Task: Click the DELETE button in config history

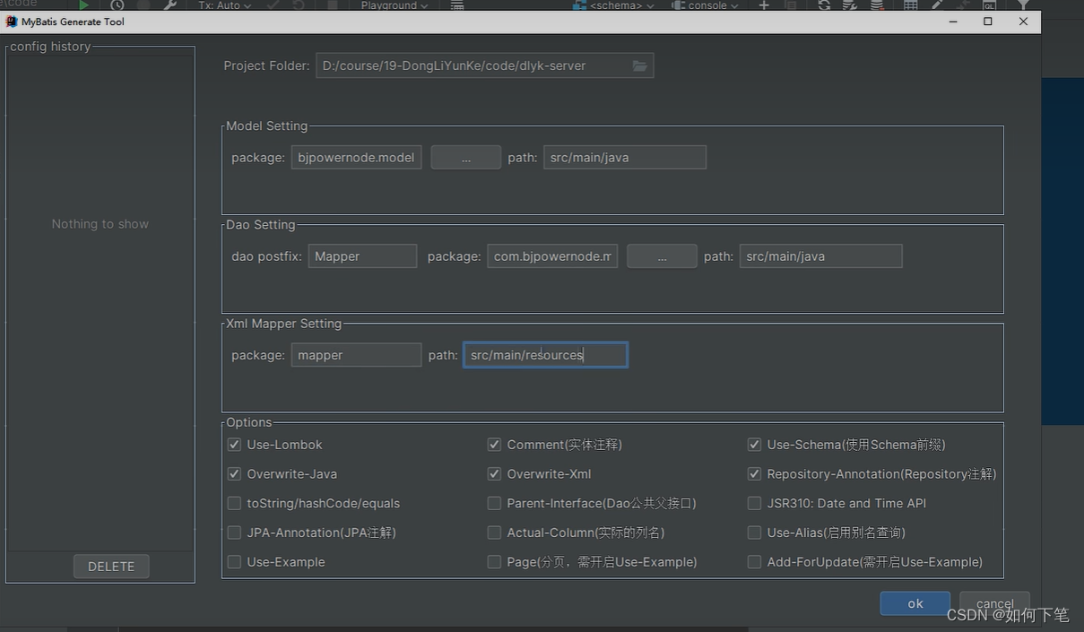Action: (111, 566)
